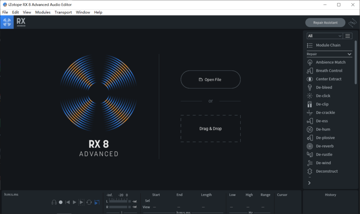360x214 pixels.
Task: Open the module list view options menu
Action: (x=348, y=36)
